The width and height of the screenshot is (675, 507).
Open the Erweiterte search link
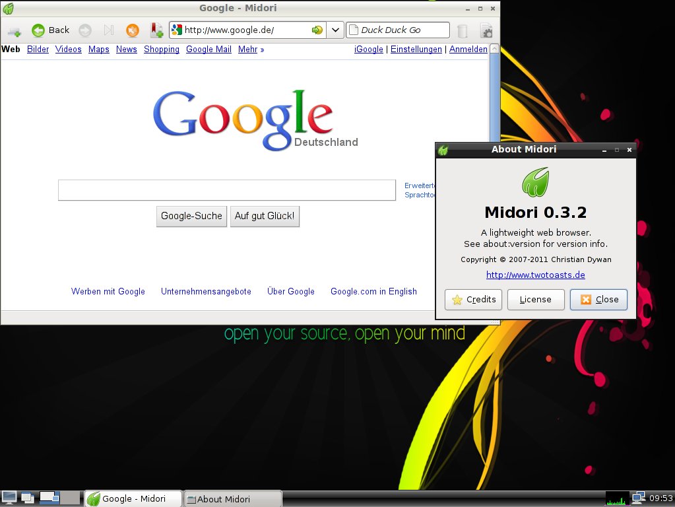point(420,186)
